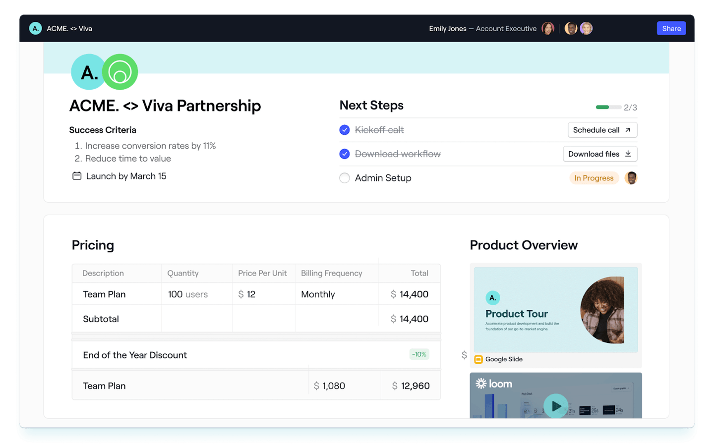Viewport: 714px width, 447px height.
Task: Click 'Increase conversion rates by 11%' criterion
Action: click(x=150, y=146)
